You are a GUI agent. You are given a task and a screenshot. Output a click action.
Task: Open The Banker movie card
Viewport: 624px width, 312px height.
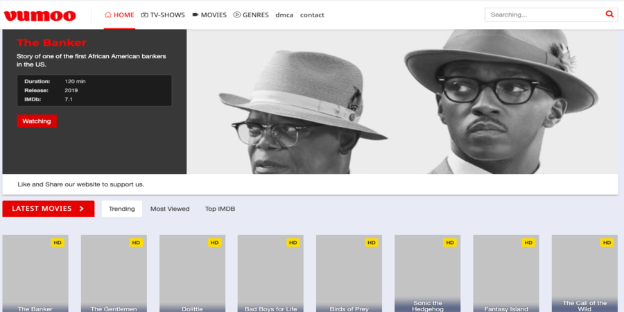(35, 273)
